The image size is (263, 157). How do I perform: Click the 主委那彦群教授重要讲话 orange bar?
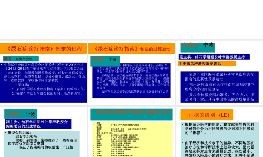pyautogui.click(x=207, y=64)
